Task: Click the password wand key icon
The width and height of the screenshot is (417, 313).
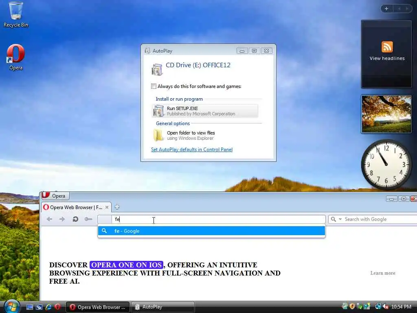Action: [88, 219]
